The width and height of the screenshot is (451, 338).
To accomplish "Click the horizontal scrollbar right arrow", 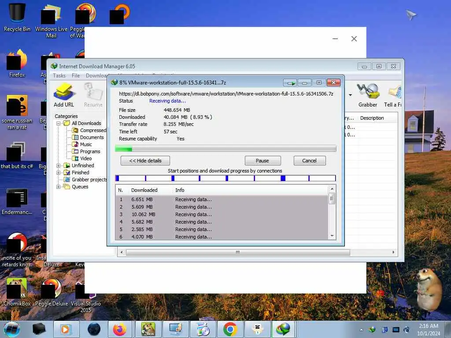I will tap(393, 252).
